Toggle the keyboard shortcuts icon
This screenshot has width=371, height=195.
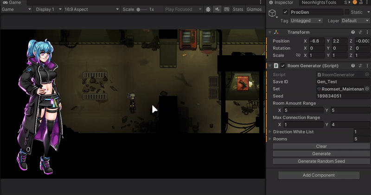click(226, 9)
